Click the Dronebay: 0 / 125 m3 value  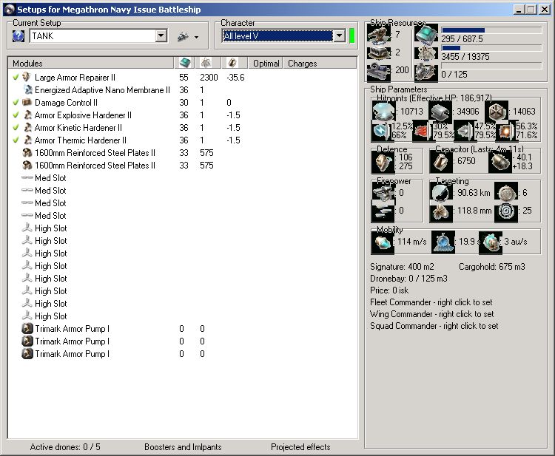(x=408, y=279)
